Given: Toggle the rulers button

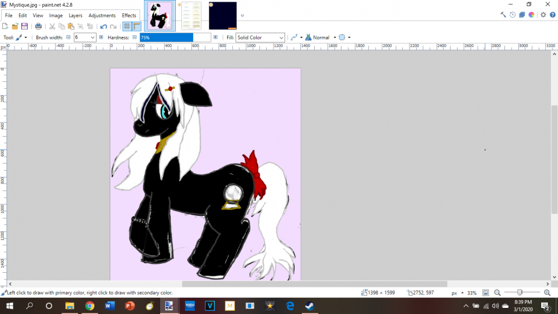Looking at the screenshot, I should [x=137, y=26].
